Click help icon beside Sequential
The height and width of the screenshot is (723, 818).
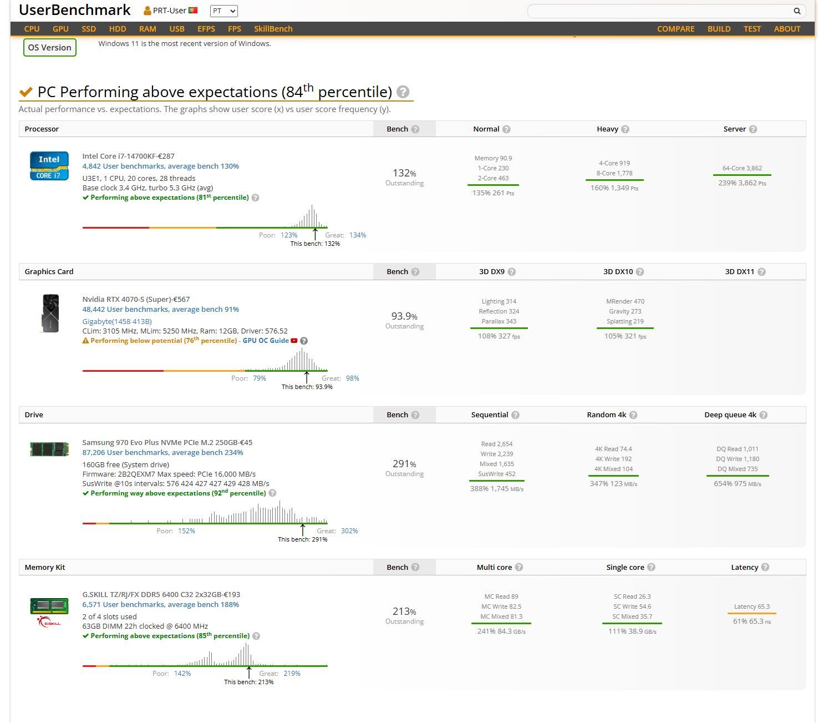pyautogui.click(x=515, y=415)
